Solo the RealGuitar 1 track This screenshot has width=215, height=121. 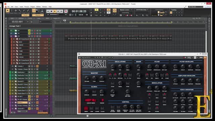coord(32,72)
